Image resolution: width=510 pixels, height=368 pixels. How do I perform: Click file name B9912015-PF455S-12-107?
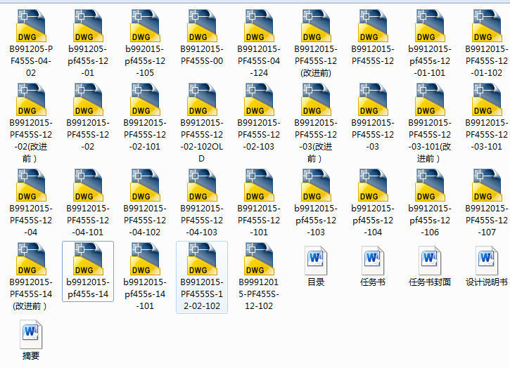pos(487,221)
